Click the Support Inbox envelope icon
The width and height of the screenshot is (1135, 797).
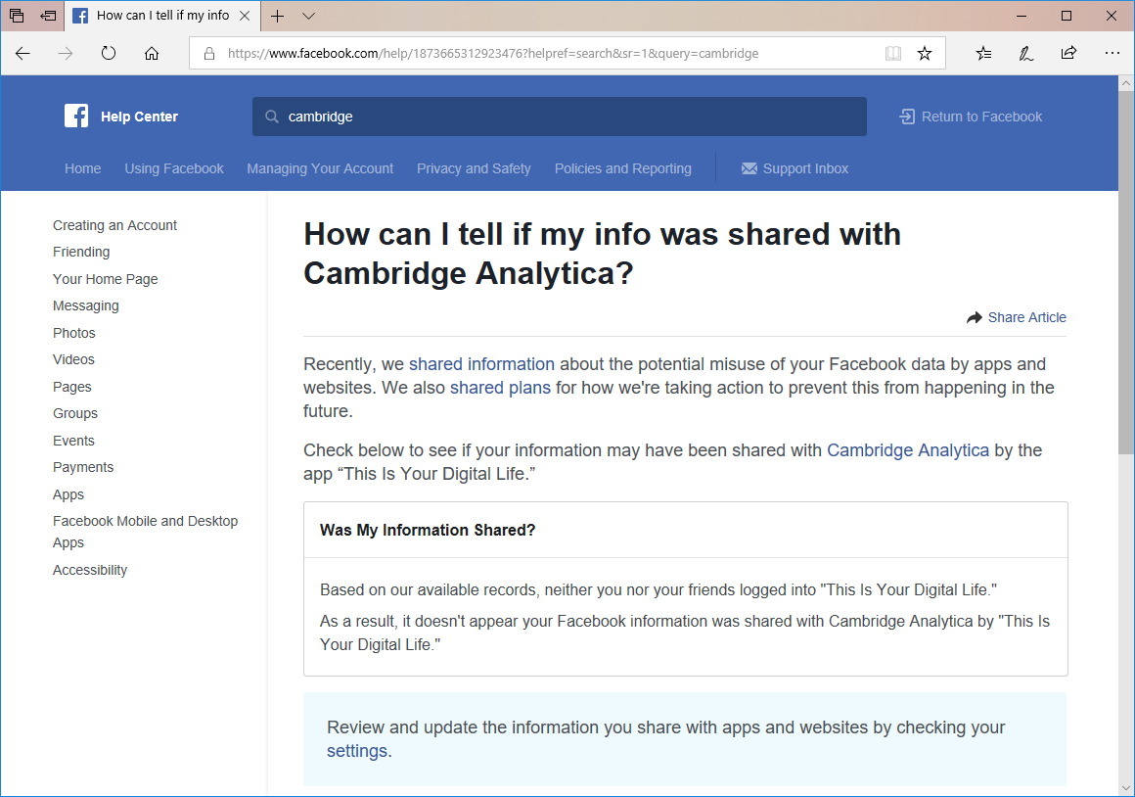(x=749, y=168)
